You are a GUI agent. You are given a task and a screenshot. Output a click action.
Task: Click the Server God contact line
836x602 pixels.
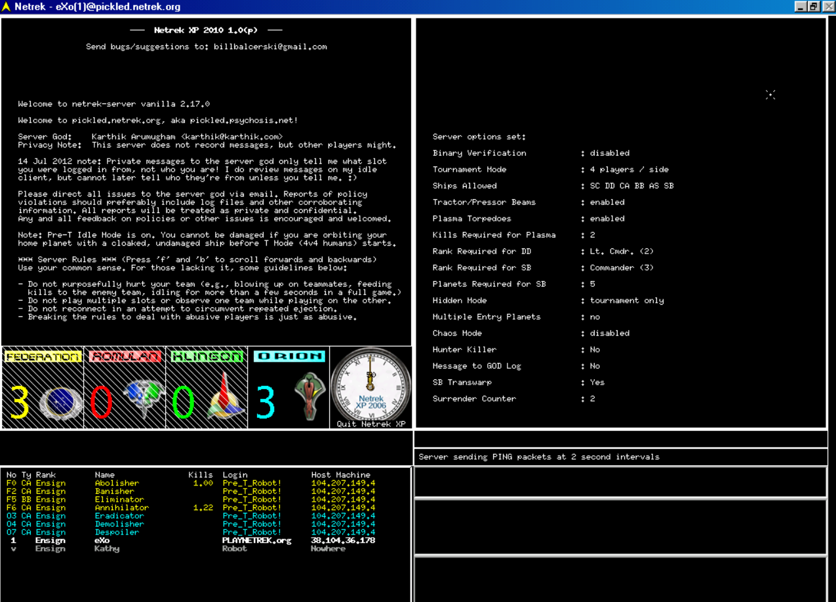(x=151, y=137)
